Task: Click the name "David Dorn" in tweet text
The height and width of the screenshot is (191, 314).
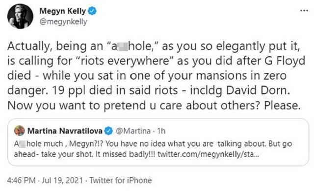Action: point(258,90)
